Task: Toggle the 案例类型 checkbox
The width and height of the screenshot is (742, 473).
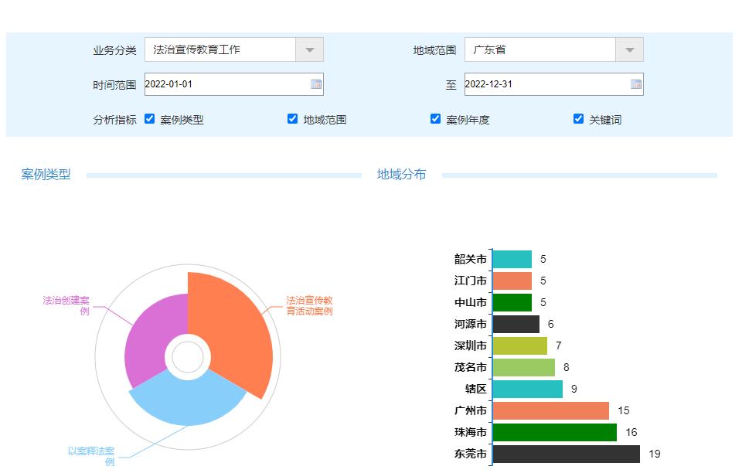Action: click(x=150, y=119)
